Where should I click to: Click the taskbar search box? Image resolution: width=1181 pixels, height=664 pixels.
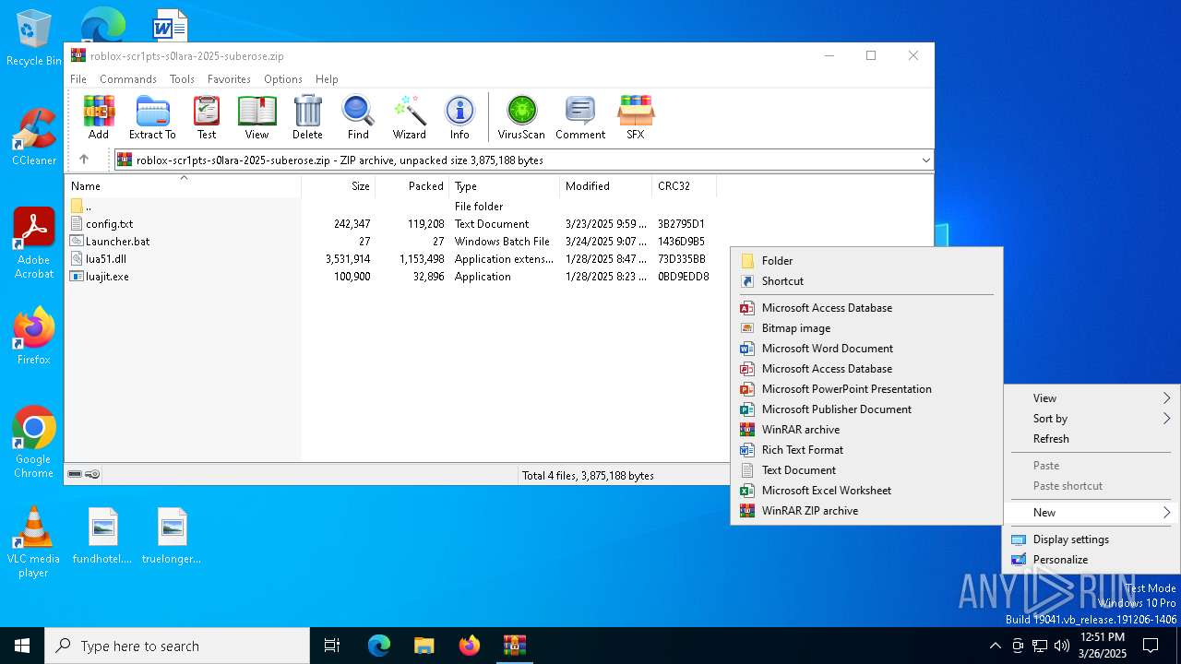(177, 646)
